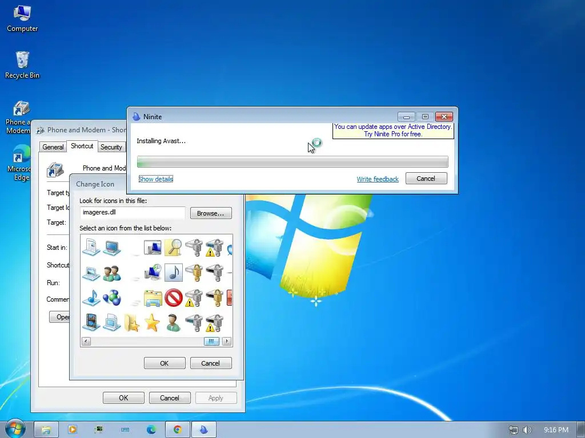Cancel the Change Icon dialog
This screenshot has height=438, width=585.
pos(211,363)
